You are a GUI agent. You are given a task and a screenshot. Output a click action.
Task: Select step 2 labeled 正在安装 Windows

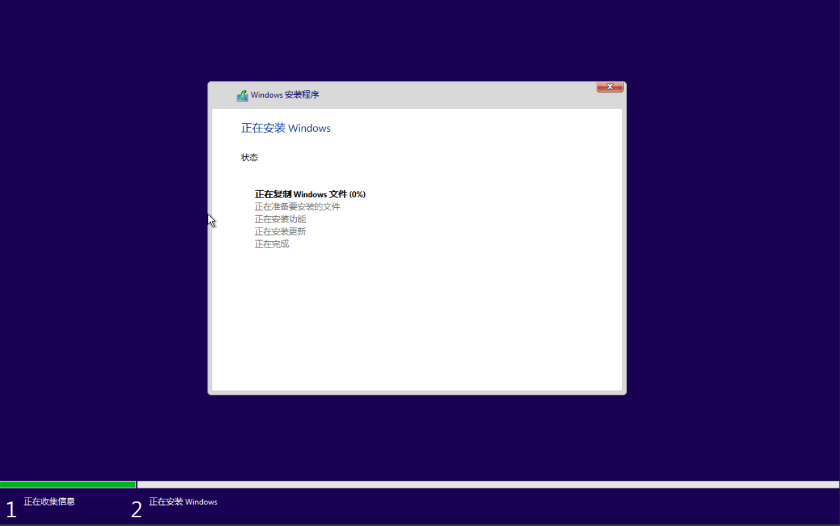(x=182, y=502)
